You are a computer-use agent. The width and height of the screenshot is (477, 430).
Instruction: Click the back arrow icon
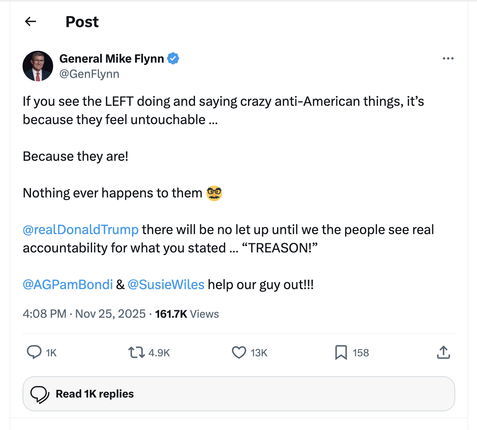(31, 22)
